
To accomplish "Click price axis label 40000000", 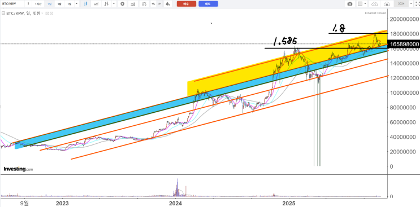I will pyautogui.click(x=403, y=136).
